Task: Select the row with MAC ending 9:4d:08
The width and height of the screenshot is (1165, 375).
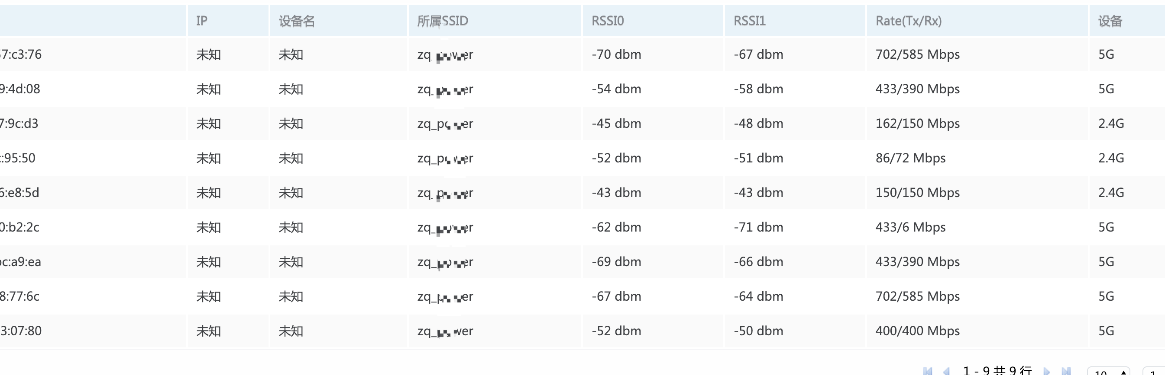Action: (582, 89)
